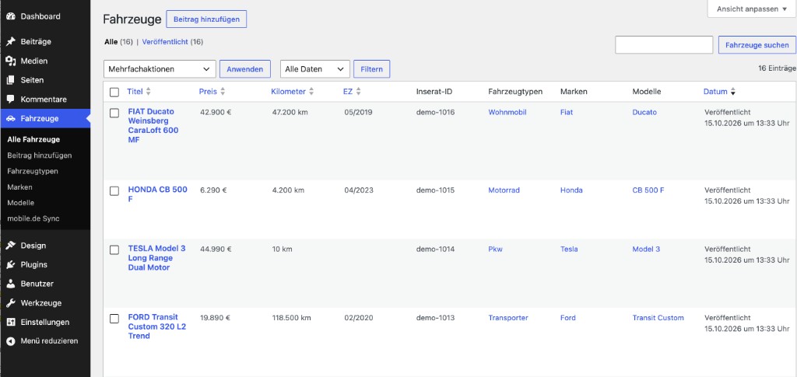Viewport: 797px width, 377px height.
Task: Open Modelle submenu item
Action: coord(21,202)
